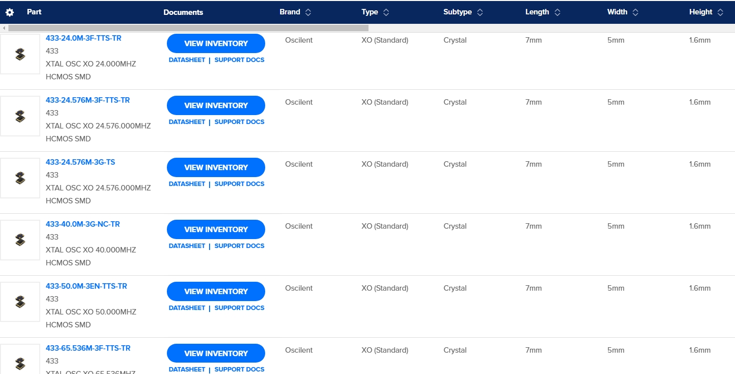Click the Documents column header
The width and height of the screenshot is (735, 374).
click(183, 12)
